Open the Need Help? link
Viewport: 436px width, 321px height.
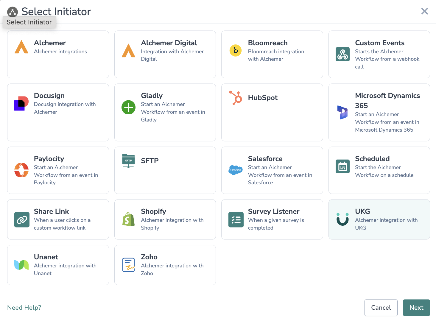pyautogui.click(x=24, y=308)
